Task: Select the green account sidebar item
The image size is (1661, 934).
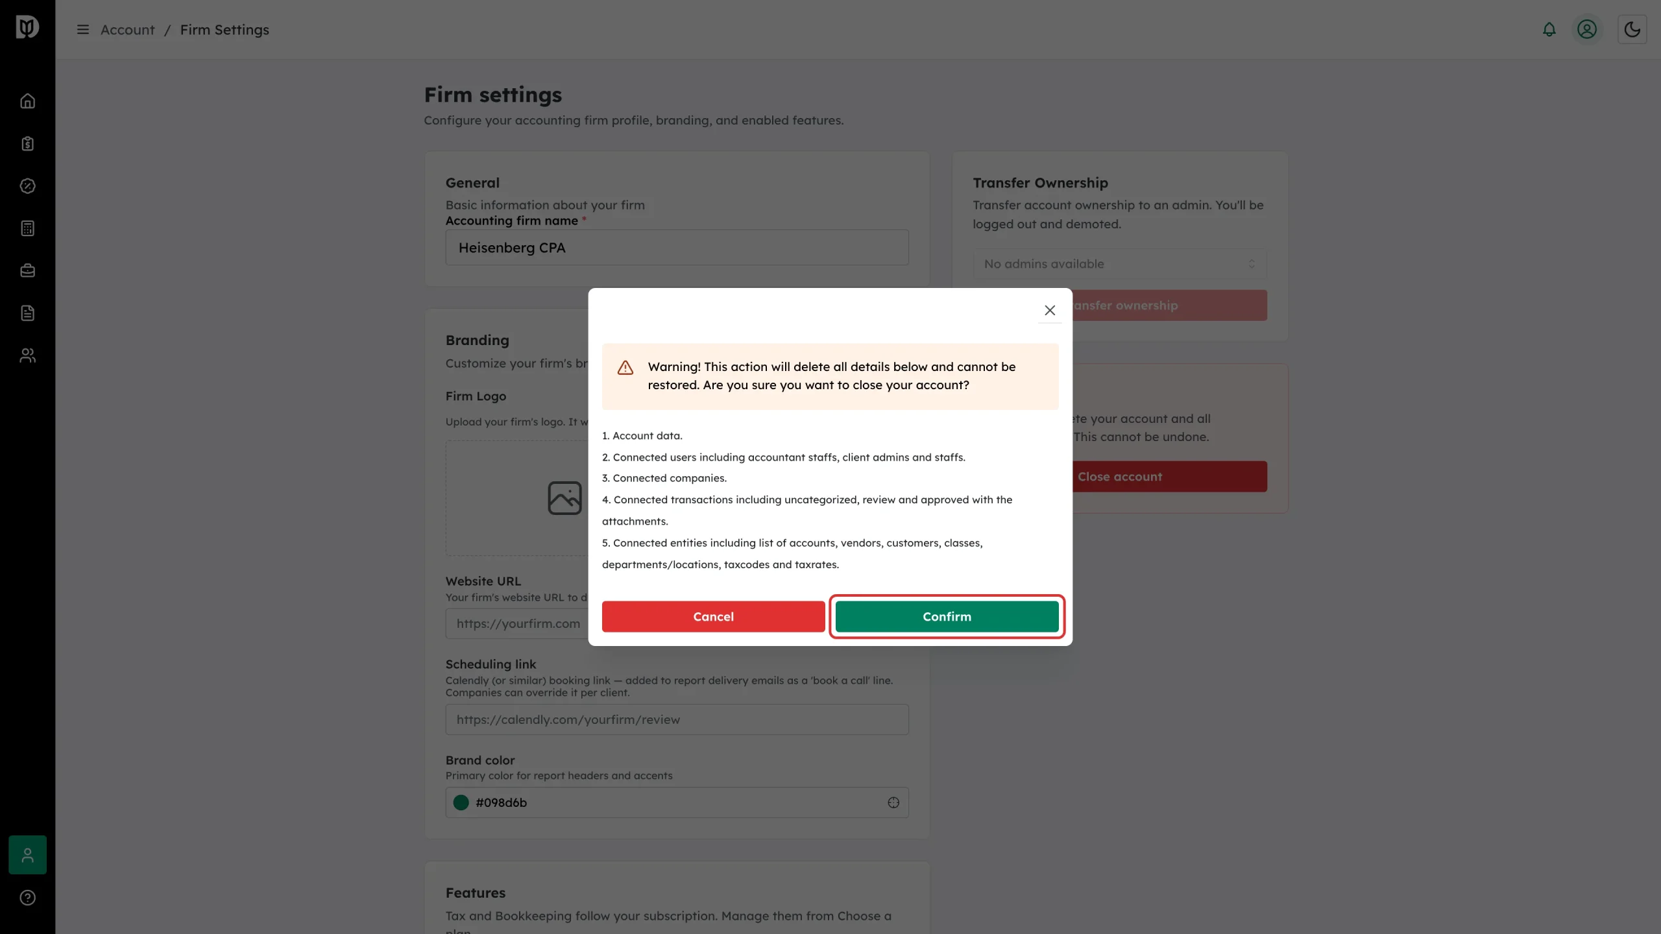Action: [x=27, y=855]
